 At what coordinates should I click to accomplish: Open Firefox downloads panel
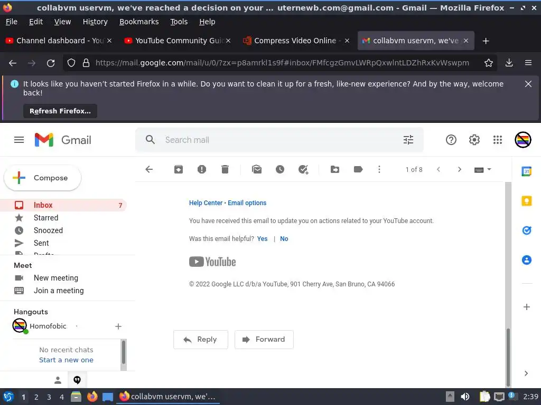509,63
